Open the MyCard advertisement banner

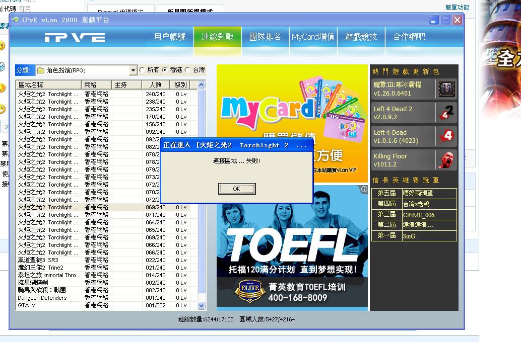(292, 124)
